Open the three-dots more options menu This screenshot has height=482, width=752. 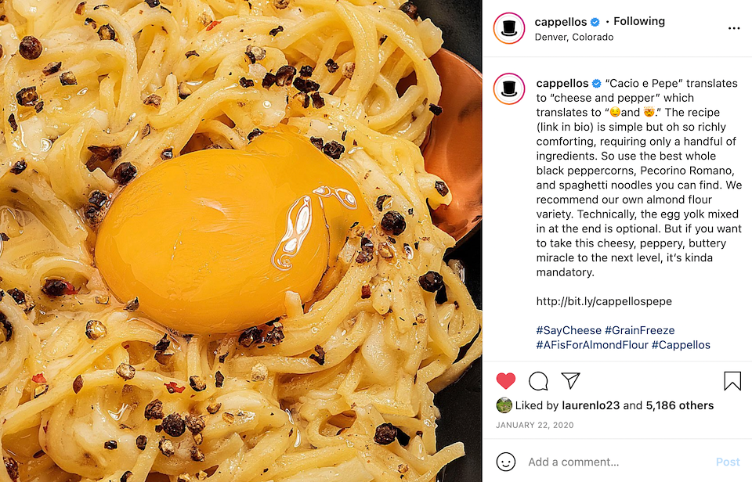(x=734, y=28)
